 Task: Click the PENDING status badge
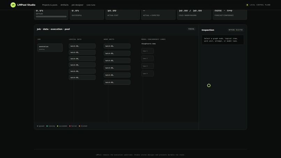point(191,29)
